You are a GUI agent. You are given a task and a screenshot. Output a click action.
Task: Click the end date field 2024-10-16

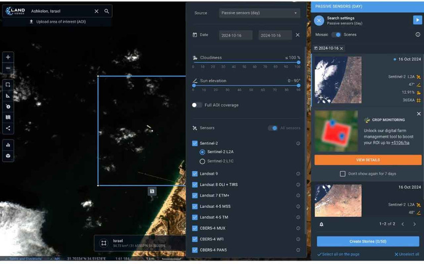(275, 35)
